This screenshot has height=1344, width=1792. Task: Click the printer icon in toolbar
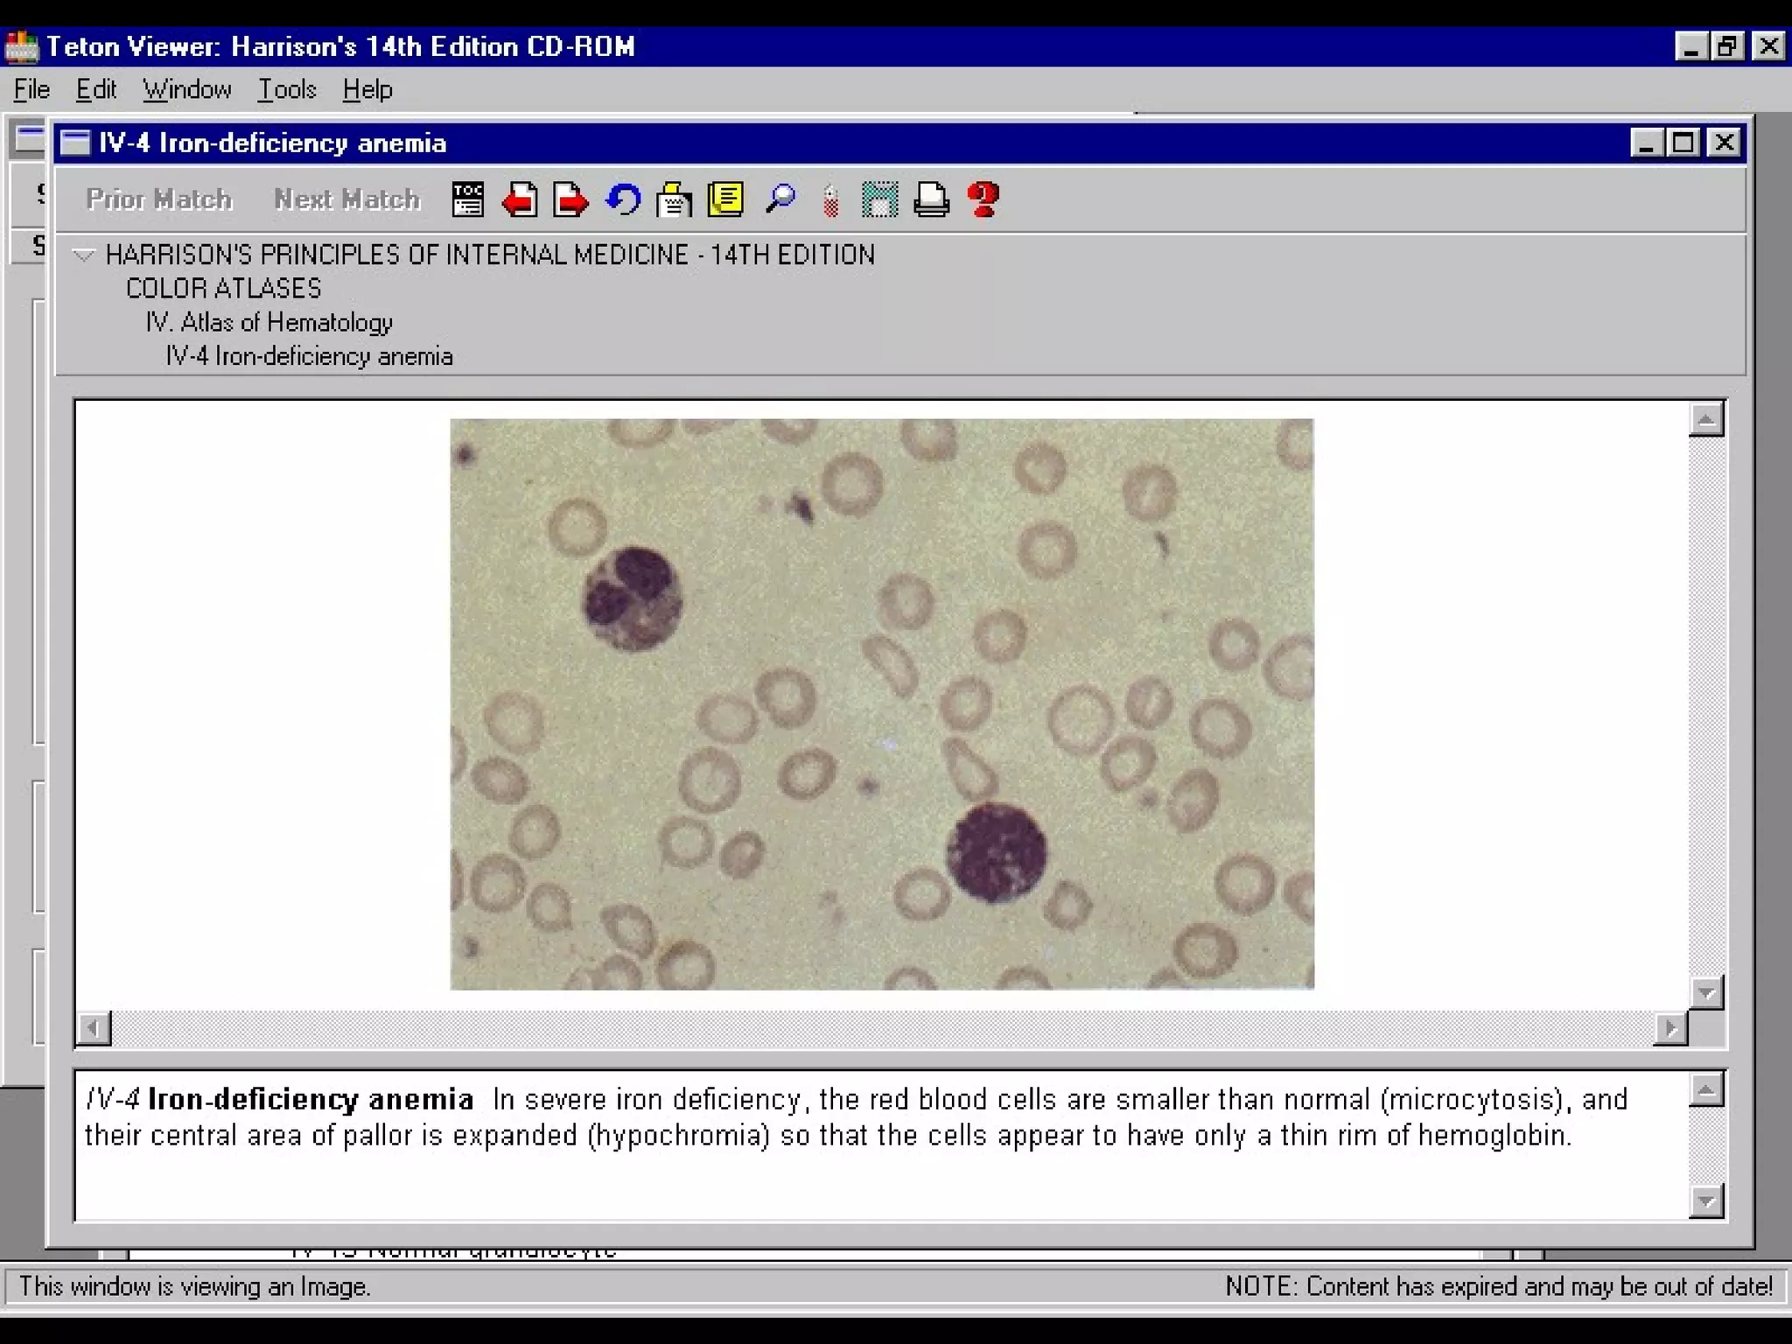click(931, 199)
